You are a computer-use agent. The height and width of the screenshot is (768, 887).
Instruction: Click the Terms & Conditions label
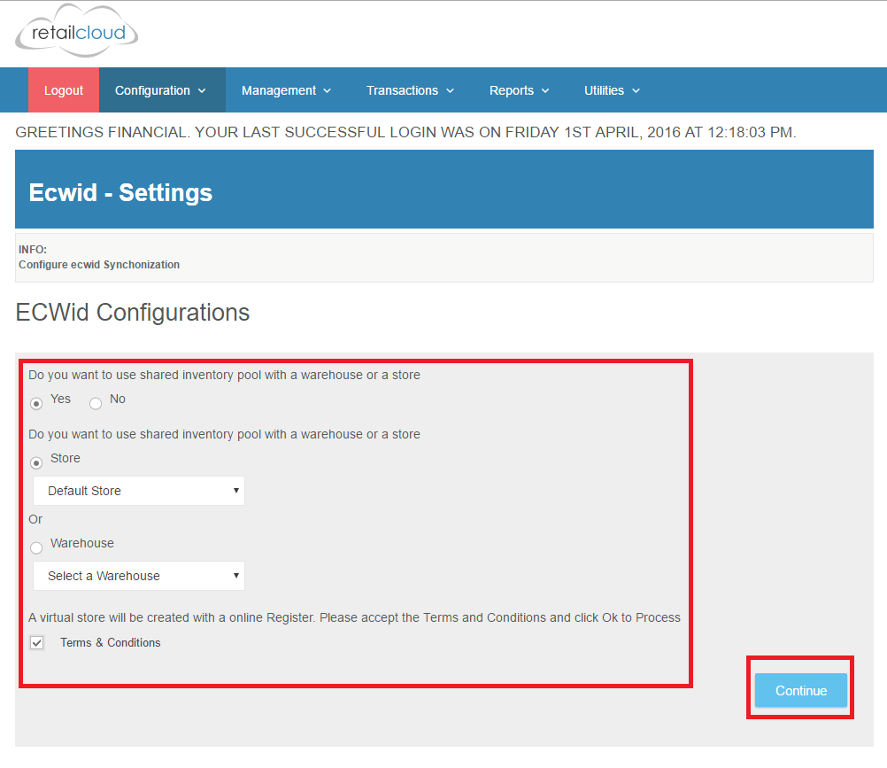click(111, 643)
